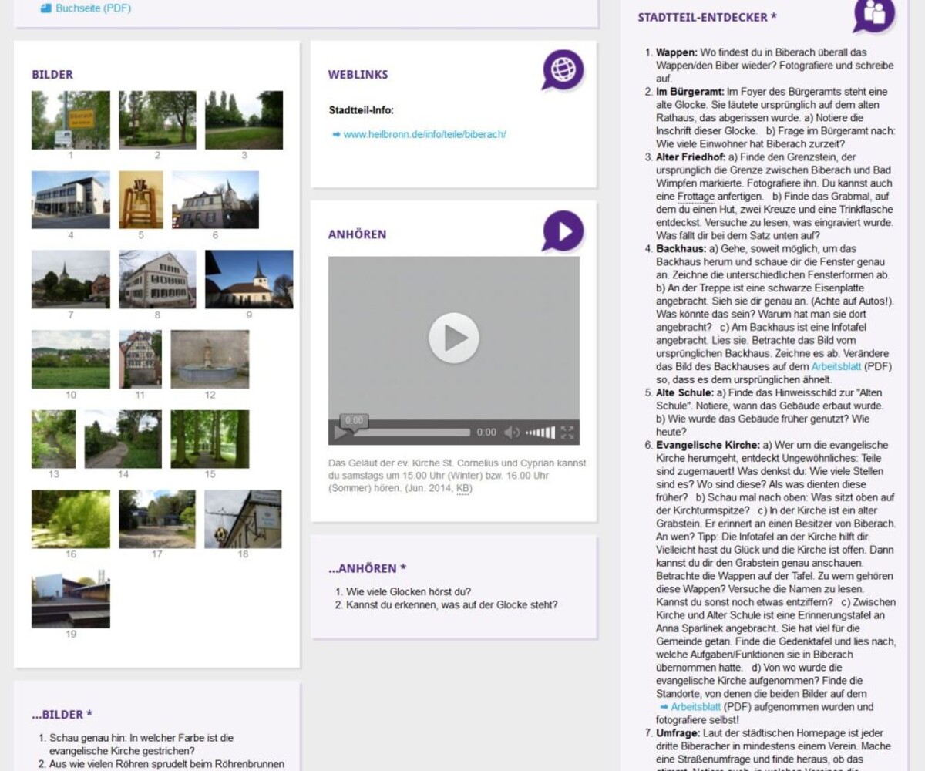Adjust the audio volume bars
Screen dimensions: 925x771
(x=540, y=433)
